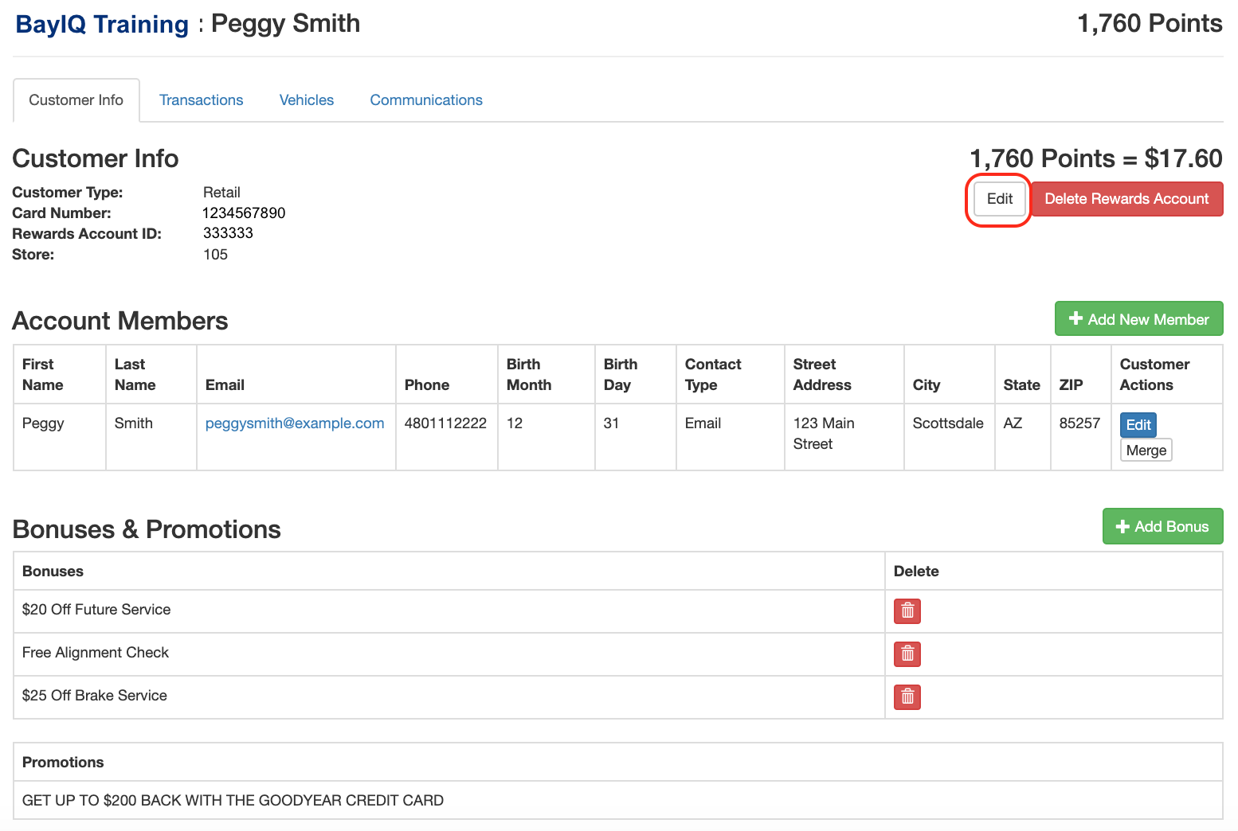1238x831 pixels.
Task: Edit member Peggy Smith's row
Action: [x=1138, y=424]
